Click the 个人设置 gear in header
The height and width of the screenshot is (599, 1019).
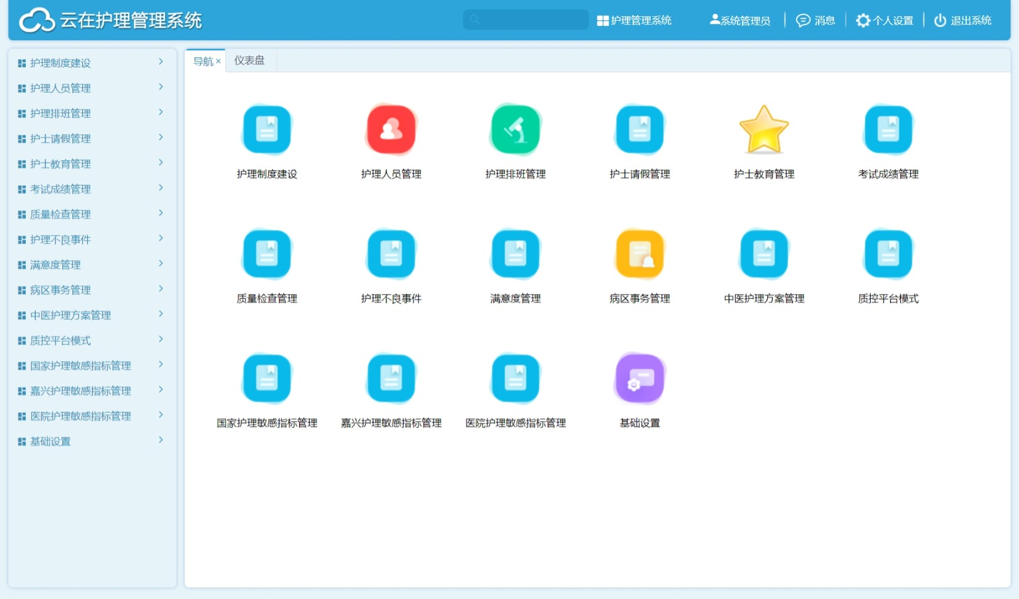coord(863,21)
